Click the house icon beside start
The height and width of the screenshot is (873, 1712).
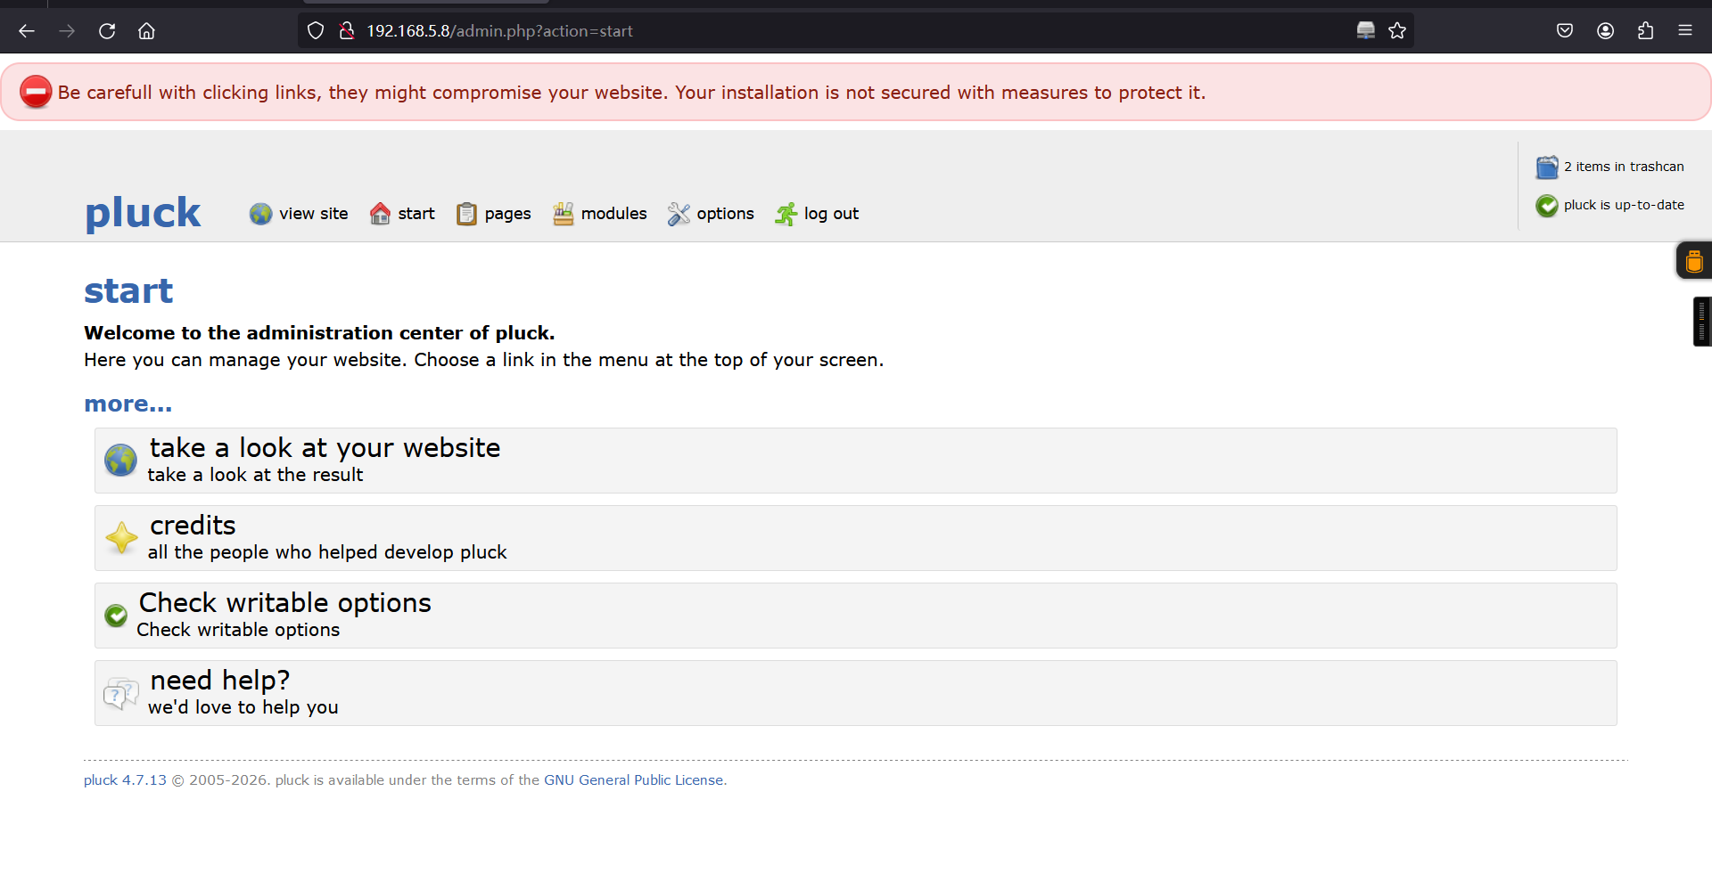380,214
